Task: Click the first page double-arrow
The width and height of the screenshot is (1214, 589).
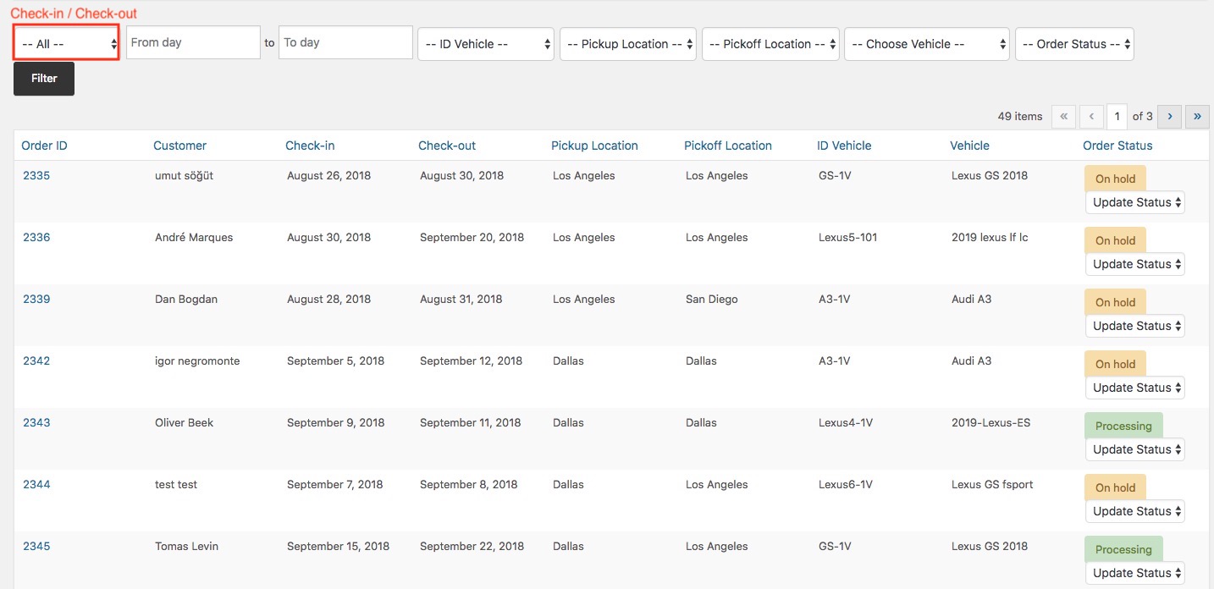Action: click(x=1063, y=116)
